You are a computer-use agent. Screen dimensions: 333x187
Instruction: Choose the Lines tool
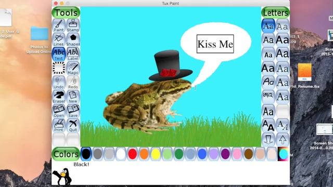59,40
